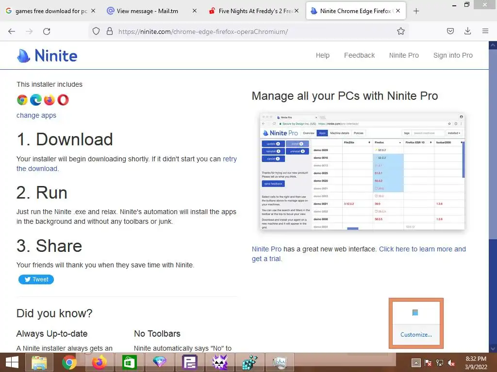This screenshot has height=372, width=497.
Task: Open network status tray icon
Action: point(440,363)
